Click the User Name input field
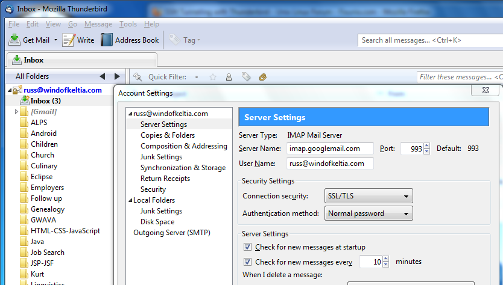 coord(330,164)
